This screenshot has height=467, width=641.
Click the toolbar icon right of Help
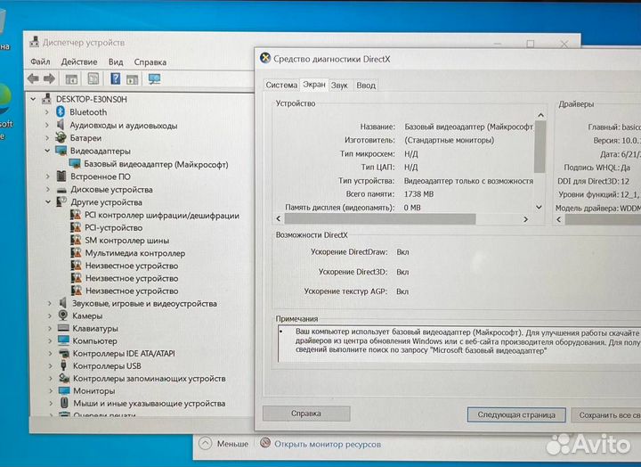point(132,79)
